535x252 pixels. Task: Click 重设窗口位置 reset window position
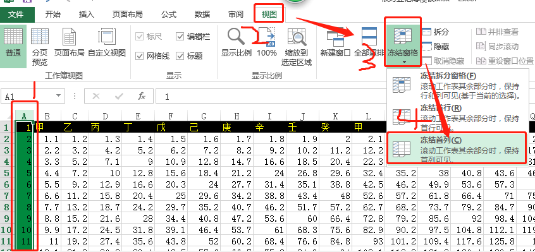(x=505, y=61)
